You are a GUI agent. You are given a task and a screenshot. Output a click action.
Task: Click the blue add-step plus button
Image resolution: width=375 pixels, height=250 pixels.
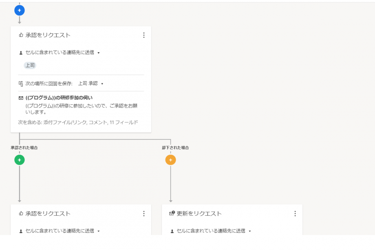(x=19, y=10)
